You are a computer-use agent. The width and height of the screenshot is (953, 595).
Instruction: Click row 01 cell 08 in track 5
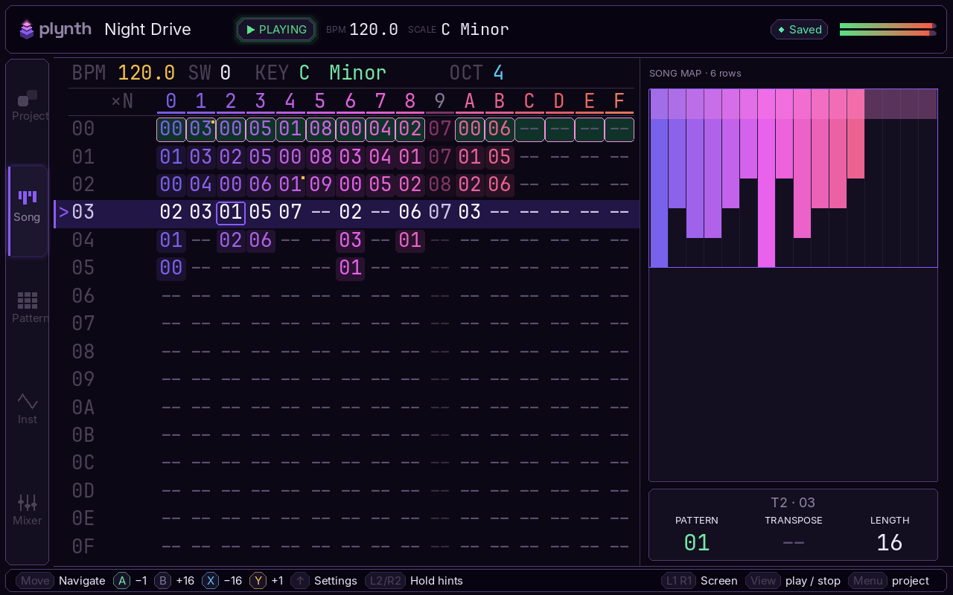320,157
